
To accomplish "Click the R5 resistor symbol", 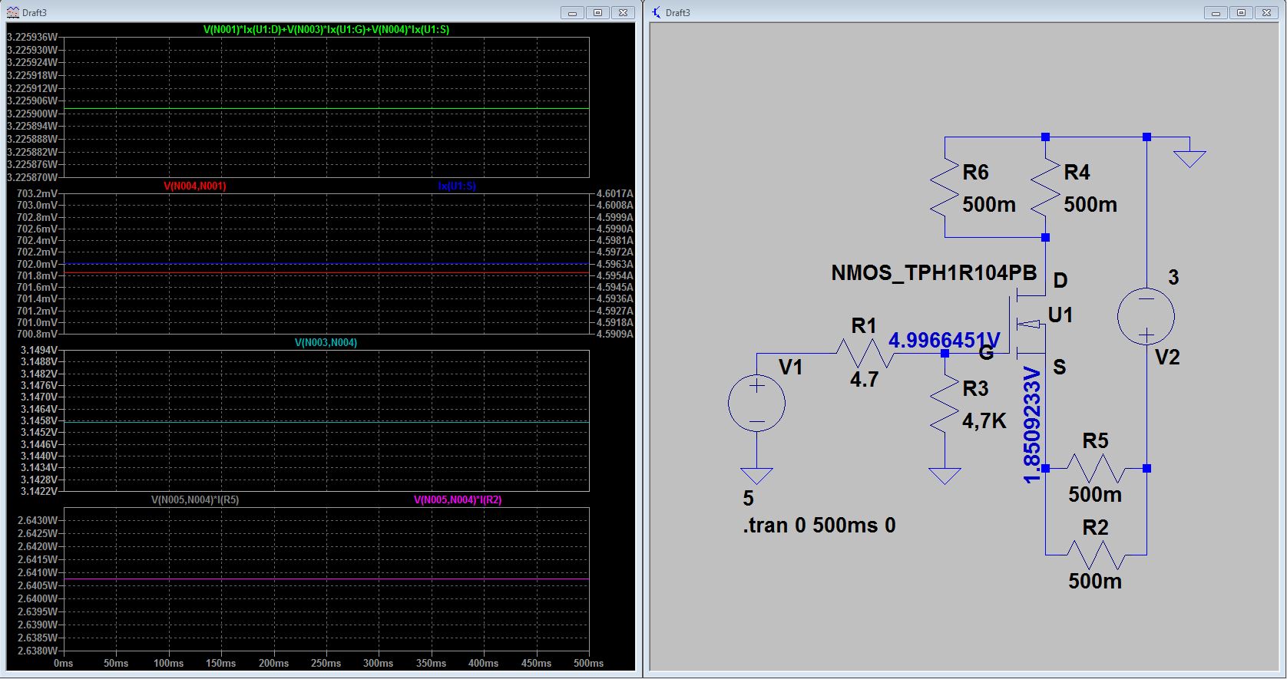I will click(1096, 468).
